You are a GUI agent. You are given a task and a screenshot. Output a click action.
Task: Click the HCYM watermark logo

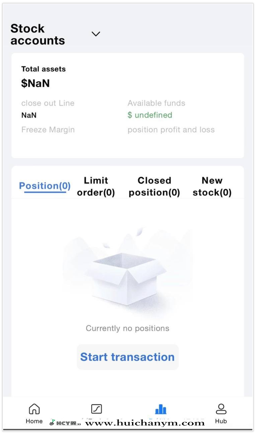tap(65, 423)
